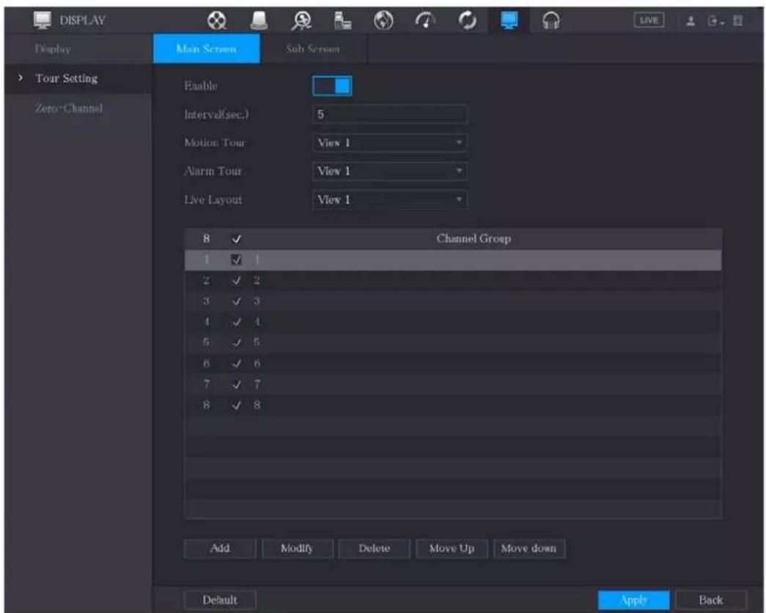Viewport: 766px width, 613px height.
Task: Open the AI smart-search icon menu
Action: tap(301, 21)
